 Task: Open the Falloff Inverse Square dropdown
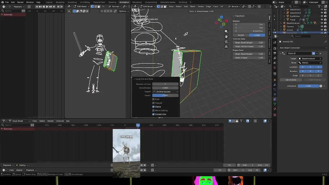[165, 92]
